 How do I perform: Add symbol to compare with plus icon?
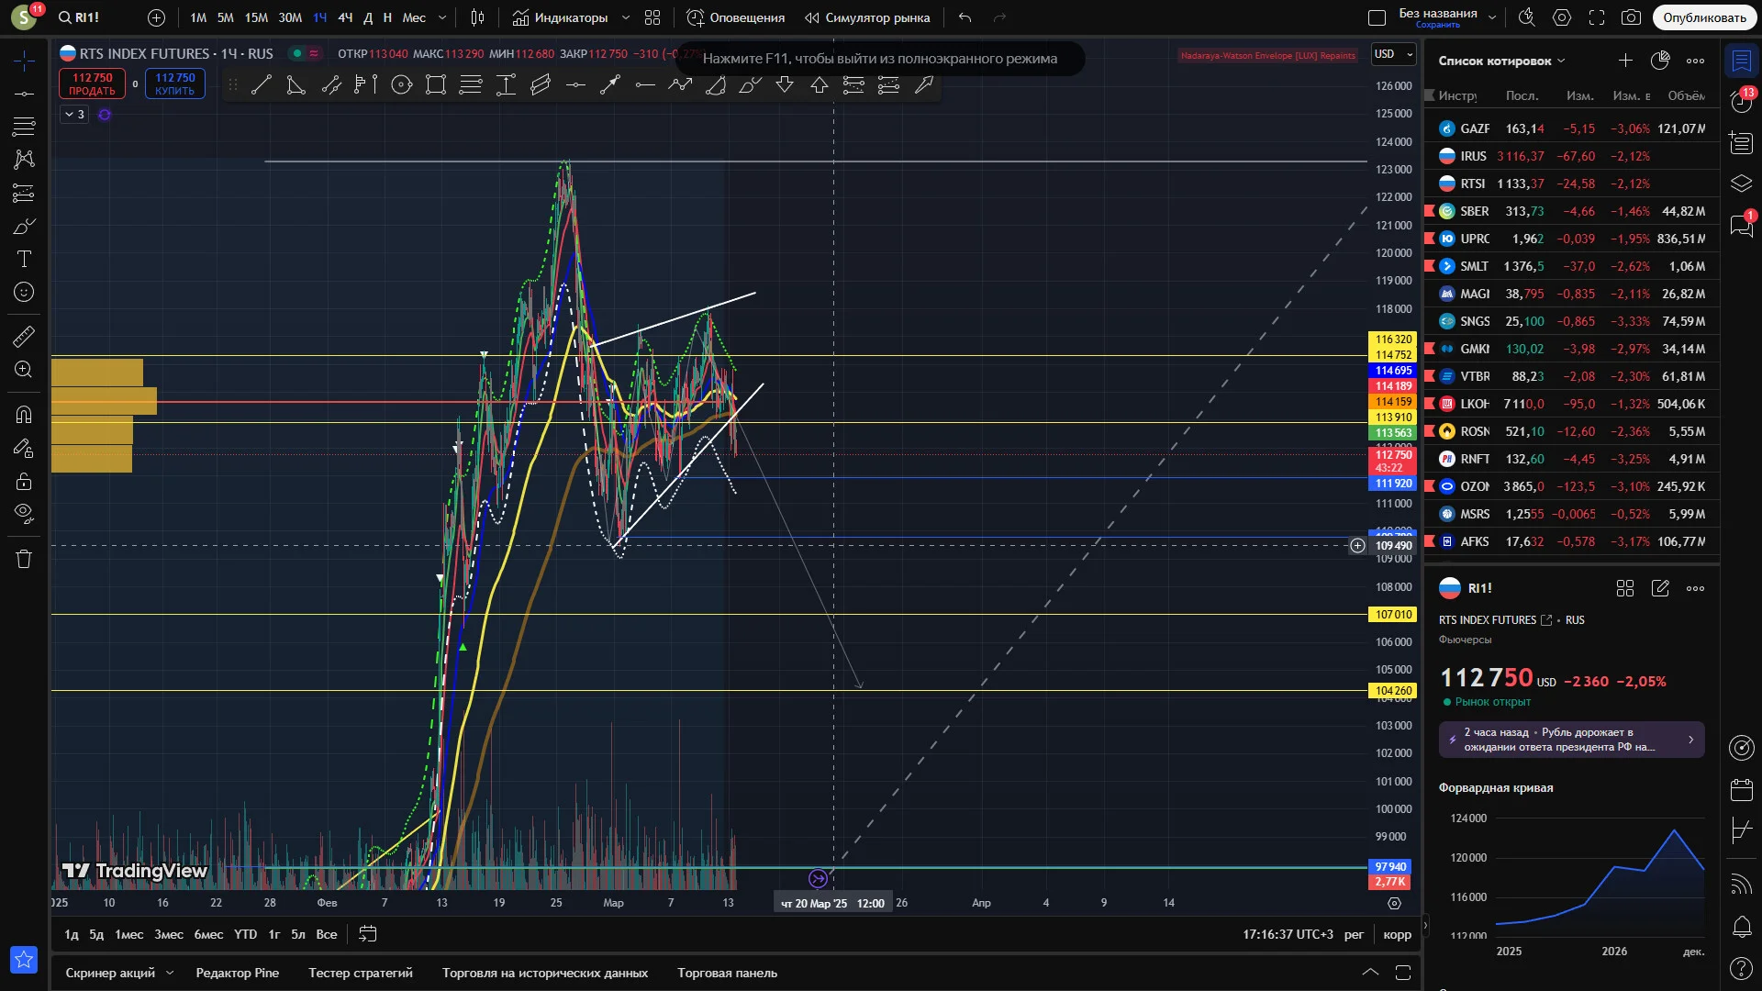pyautogui.click(x=156, y=17)
